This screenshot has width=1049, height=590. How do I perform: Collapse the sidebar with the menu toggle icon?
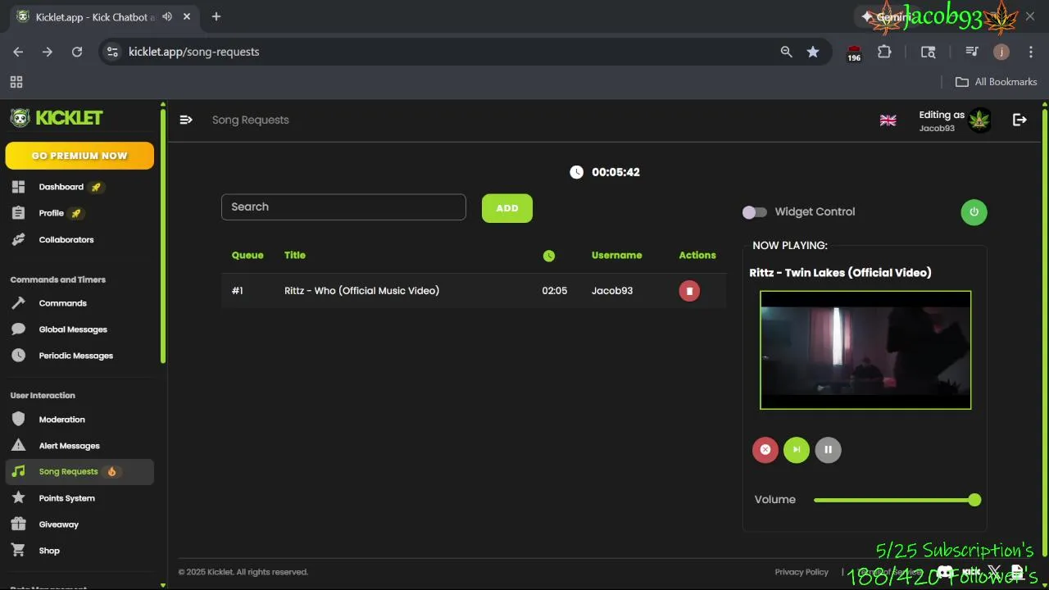coord(186,120)
